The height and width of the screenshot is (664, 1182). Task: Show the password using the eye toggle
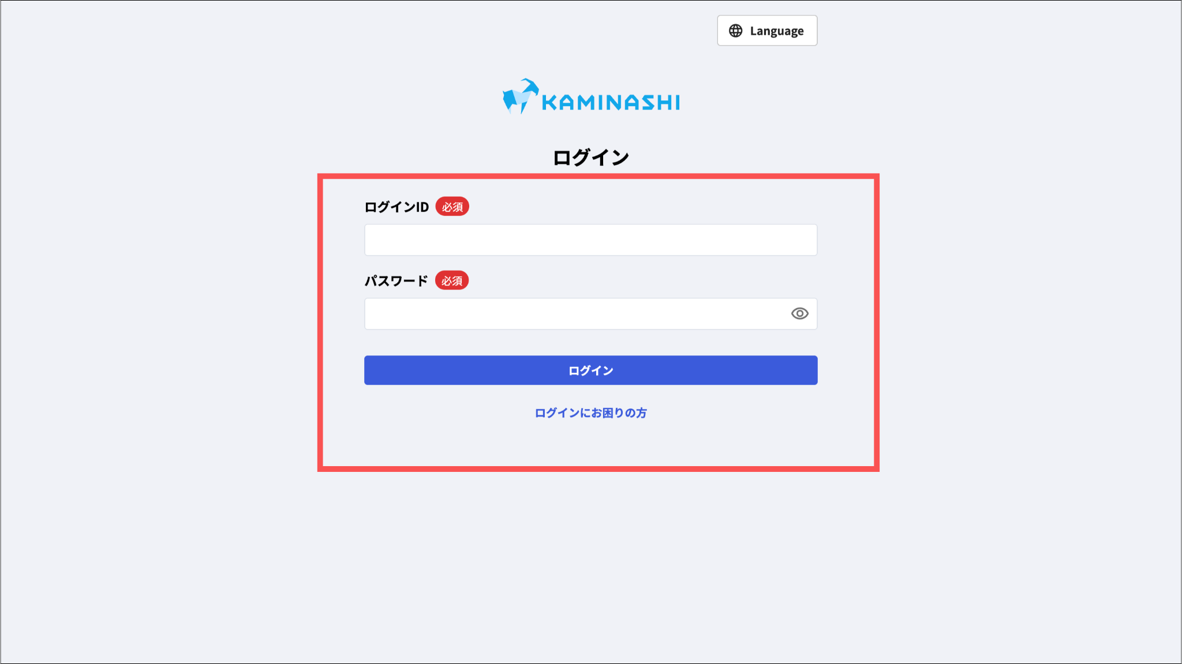pyautogui.click(x=799, y=314)
